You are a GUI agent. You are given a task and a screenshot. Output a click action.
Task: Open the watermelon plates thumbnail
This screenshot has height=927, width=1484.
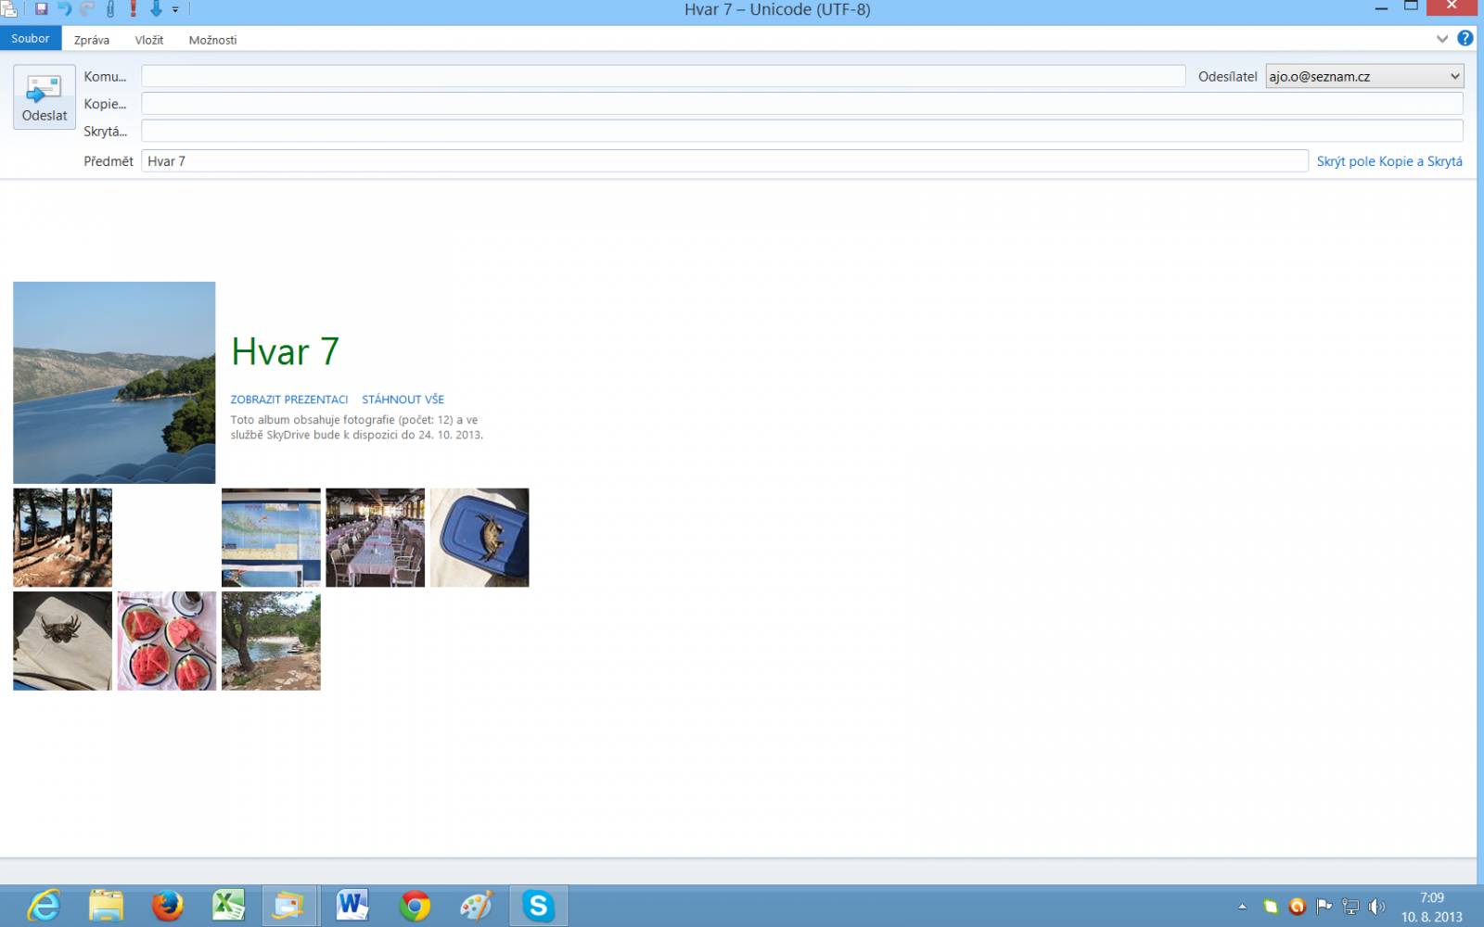tap(167, 641)
